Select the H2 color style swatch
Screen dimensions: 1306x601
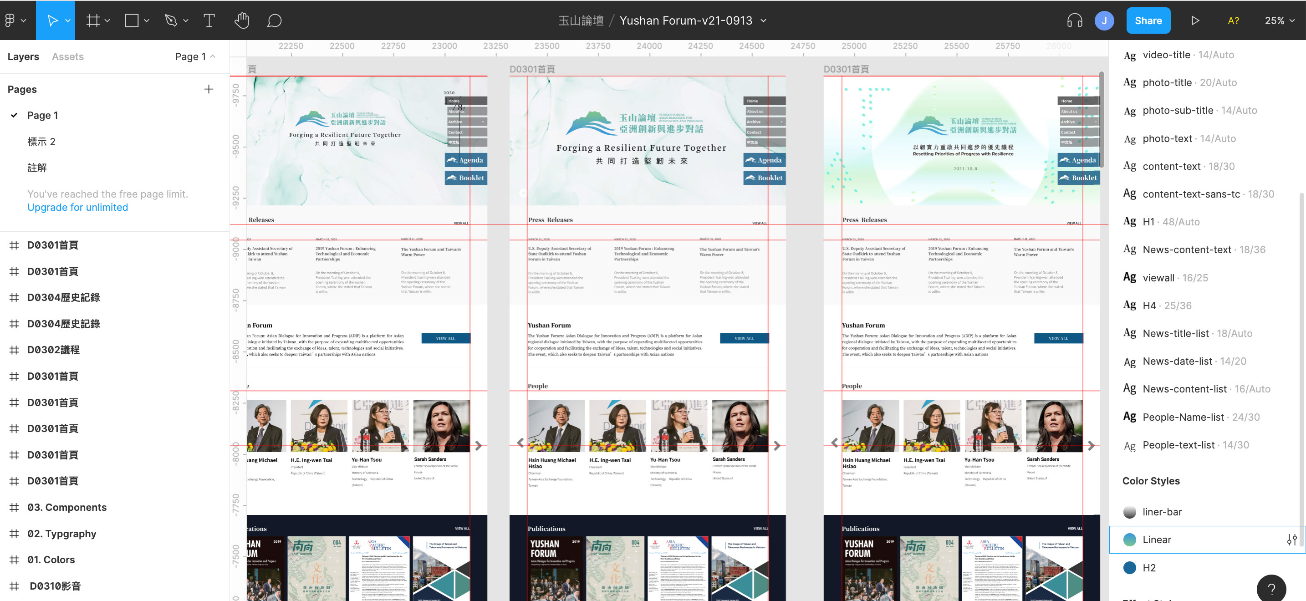[1130, 568]
